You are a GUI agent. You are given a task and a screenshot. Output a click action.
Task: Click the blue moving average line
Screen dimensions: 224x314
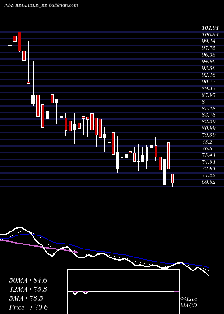[104, 251]
